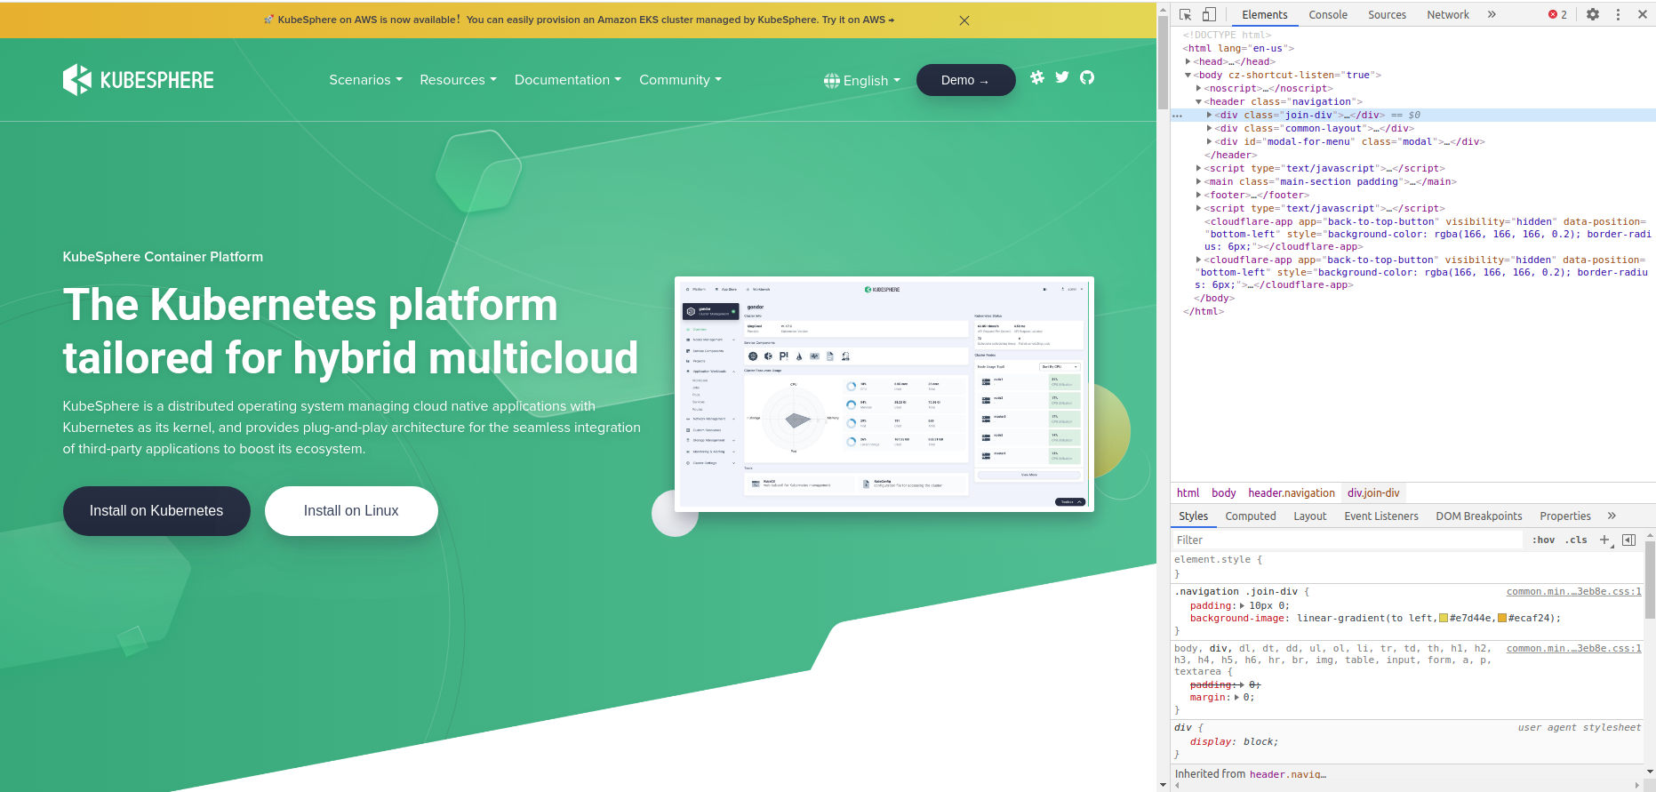The width and height of the screenshot is (1656, 792).
Task: Open the Layout tab
Action: (x=1310, y=516)
